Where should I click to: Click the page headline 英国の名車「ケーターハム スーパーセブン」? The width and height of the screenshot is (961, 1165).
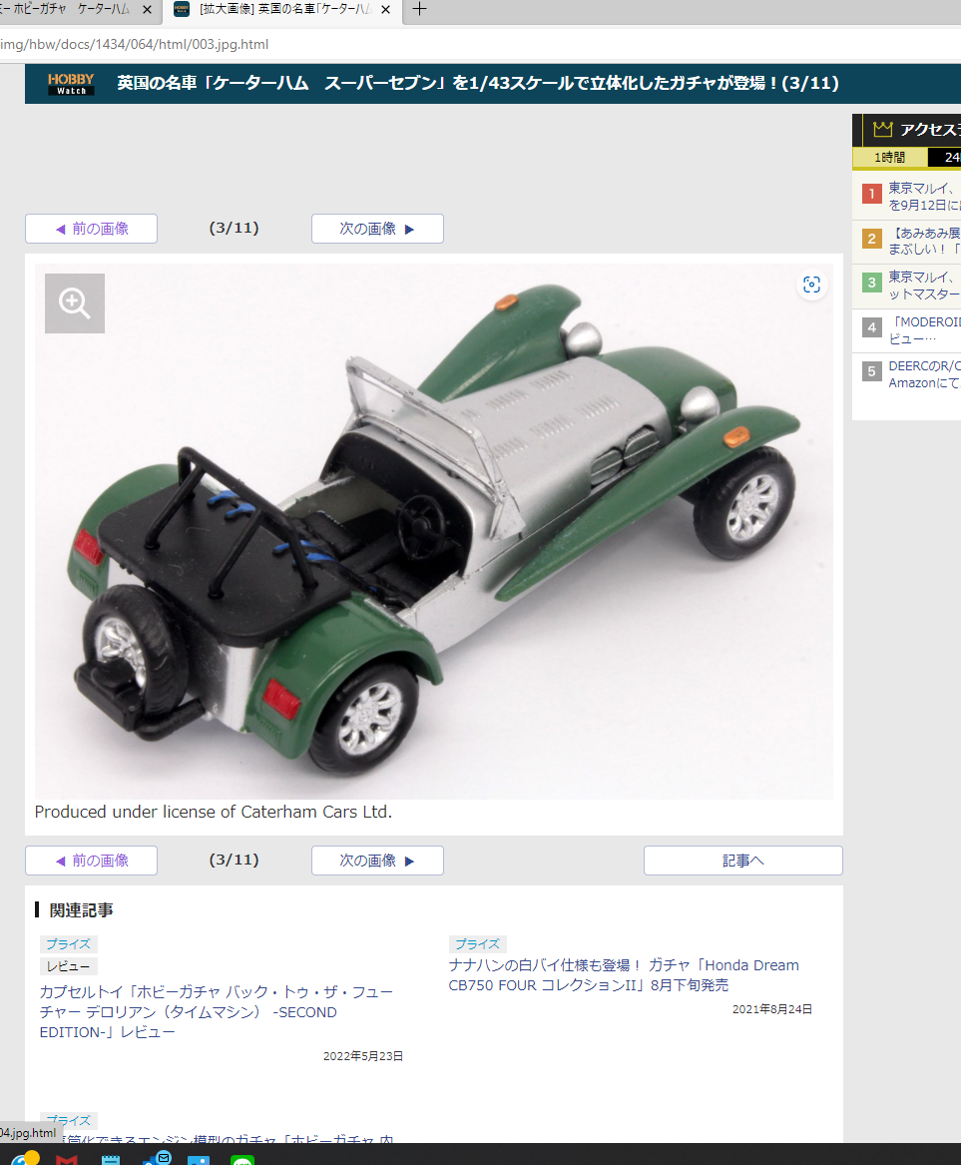click(478, 83)
